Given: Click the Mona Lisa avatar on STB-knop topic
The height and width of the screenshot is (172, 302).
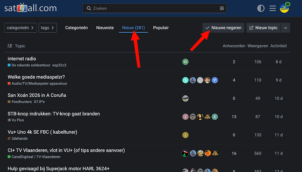Looking at the screenshot, I should pos(200,117).
